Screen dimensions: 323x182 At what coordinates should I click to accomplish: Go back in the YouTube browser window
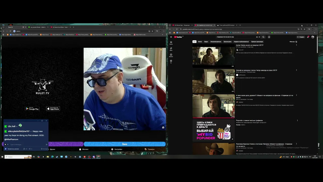point(170,29)
